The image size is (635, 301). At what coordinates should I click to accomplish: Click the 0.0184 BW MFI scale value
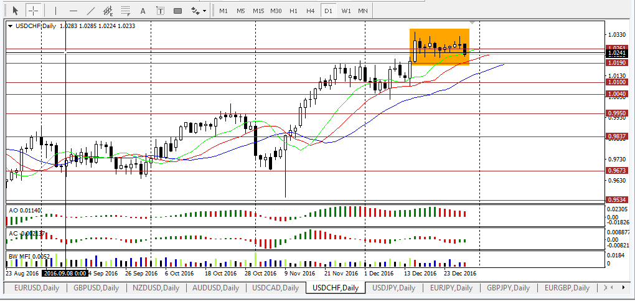point(616,255)
